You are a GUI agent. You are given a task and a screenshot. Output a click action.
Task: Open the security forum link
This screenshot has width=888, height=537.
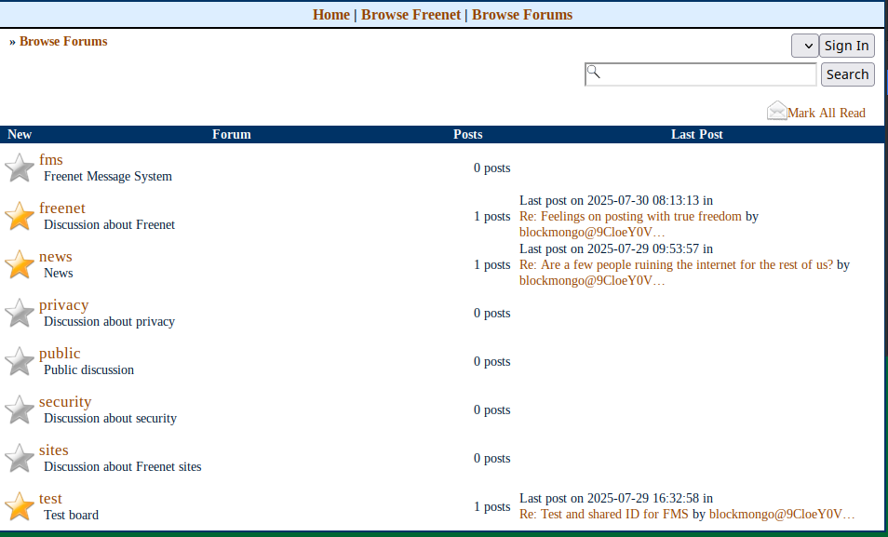(x=65, y=402)
